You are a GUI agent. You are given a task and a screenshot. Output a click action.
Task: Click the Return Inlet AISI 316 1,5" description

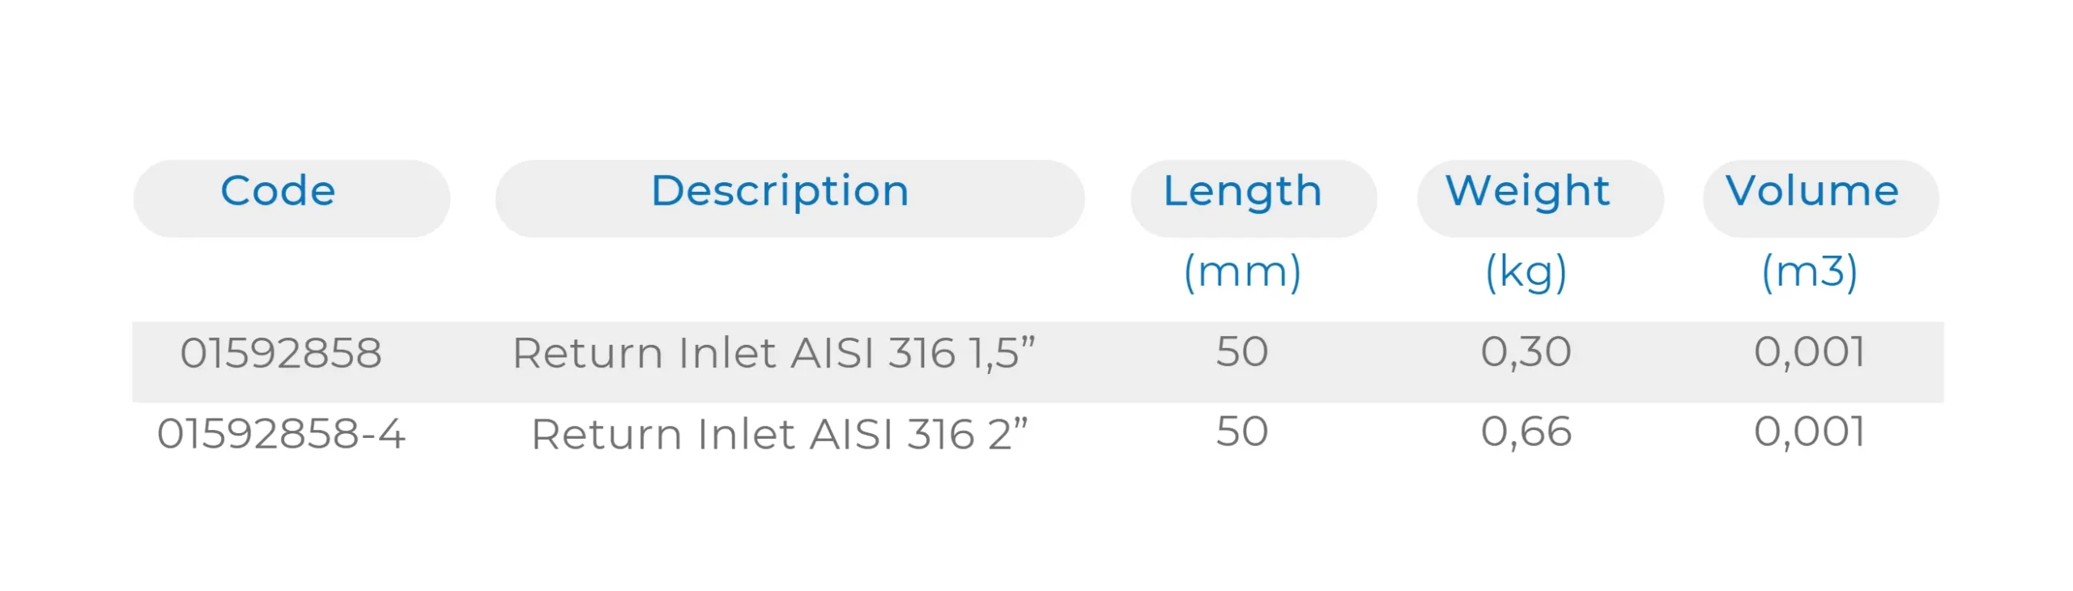(x=773, y=353)
